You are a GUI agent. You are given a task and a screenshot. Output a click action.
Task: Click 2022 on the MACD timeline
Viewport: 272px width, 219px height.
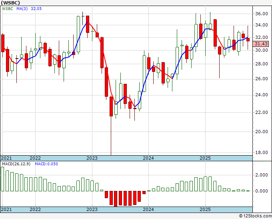point(35,209)
